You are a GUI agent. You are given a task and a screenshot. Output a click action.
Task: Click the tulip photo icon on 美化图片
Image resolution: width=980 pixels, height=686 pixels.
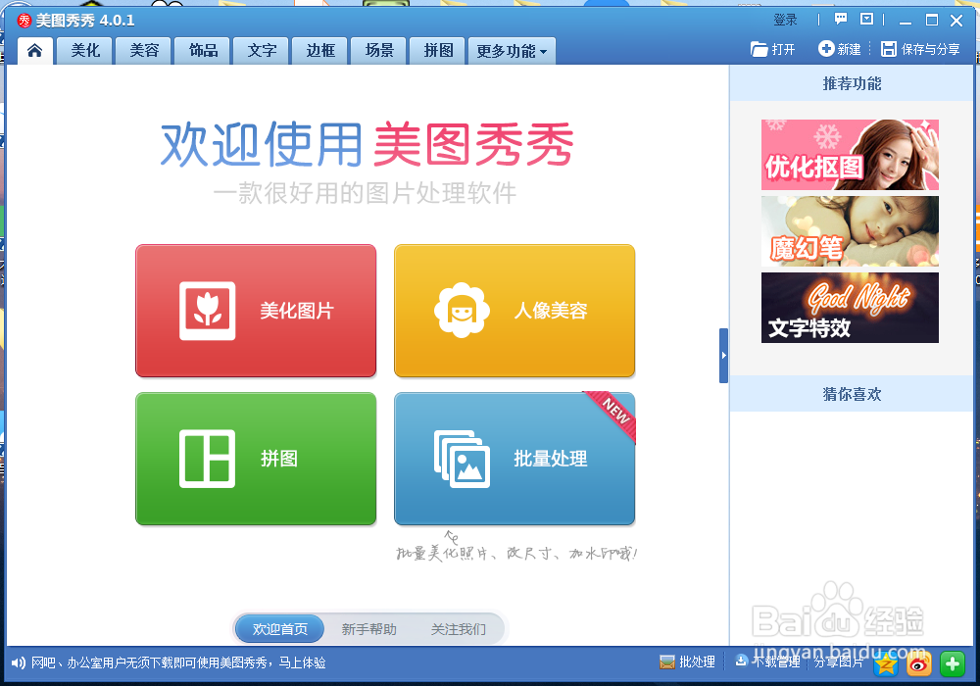[208, 311]
